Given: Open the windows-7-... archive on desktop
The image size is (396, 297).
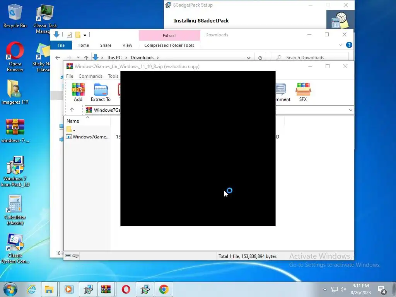Looking at the screenshot, I should (x=15, y=131).
